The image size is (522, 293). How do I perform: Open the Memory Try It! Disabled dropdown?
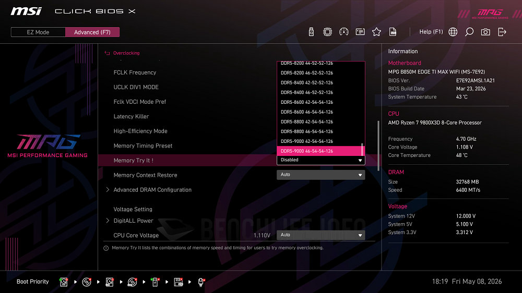(x=321, y=160)
